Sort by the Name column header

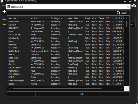pos(12,18)
